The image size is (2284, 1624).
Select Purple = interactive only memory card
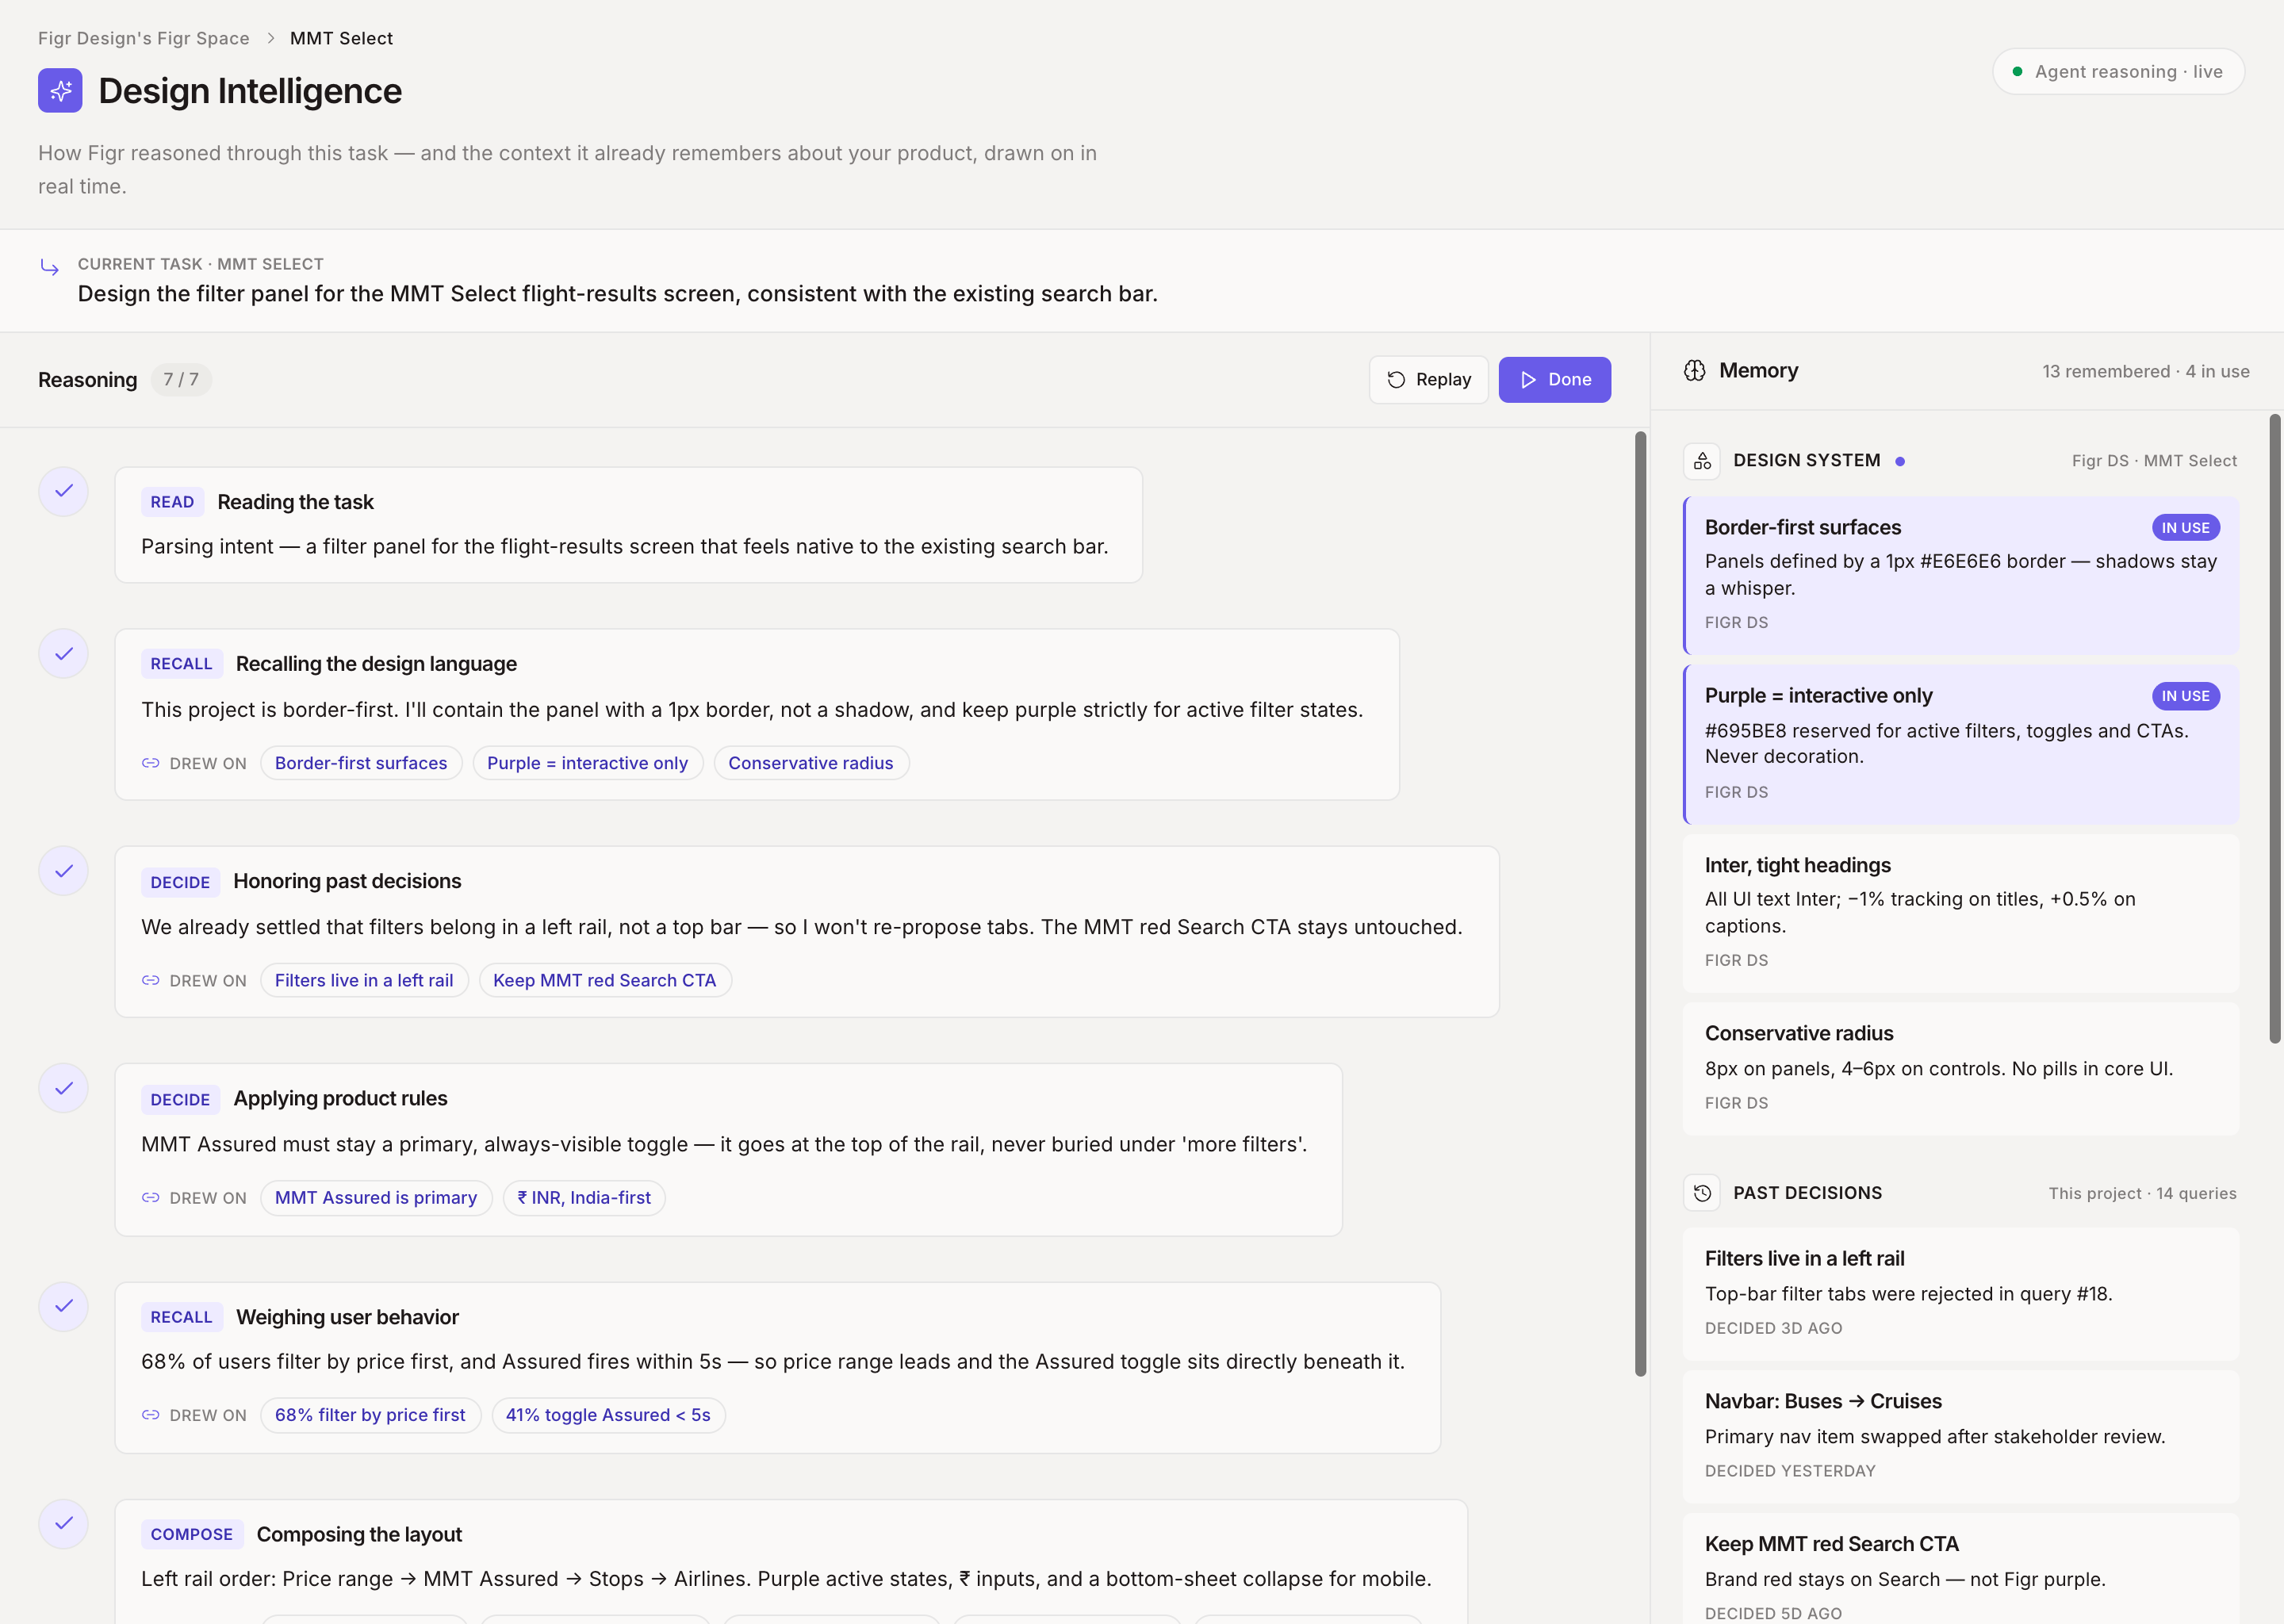pos(1960,744)
